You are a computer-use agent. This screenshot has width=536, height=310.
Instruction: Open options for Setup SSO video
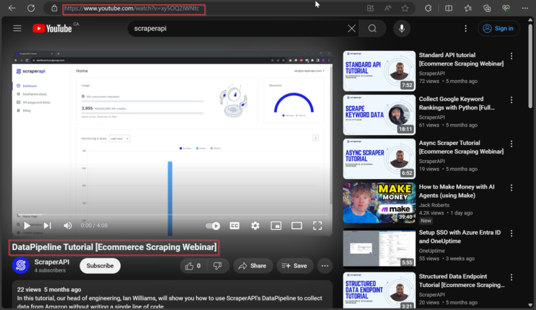[x=512, y=233]
